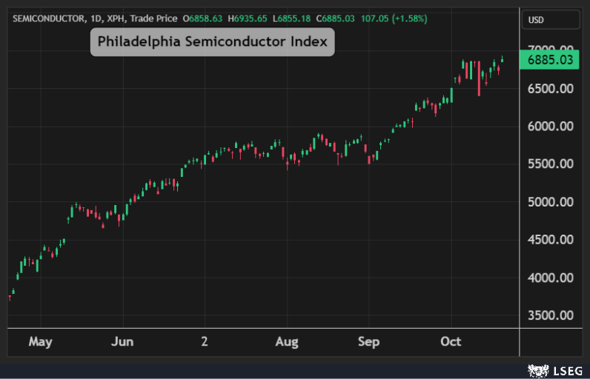
Task: Click the 3500.00 price axis label
Action: (549, 316)
